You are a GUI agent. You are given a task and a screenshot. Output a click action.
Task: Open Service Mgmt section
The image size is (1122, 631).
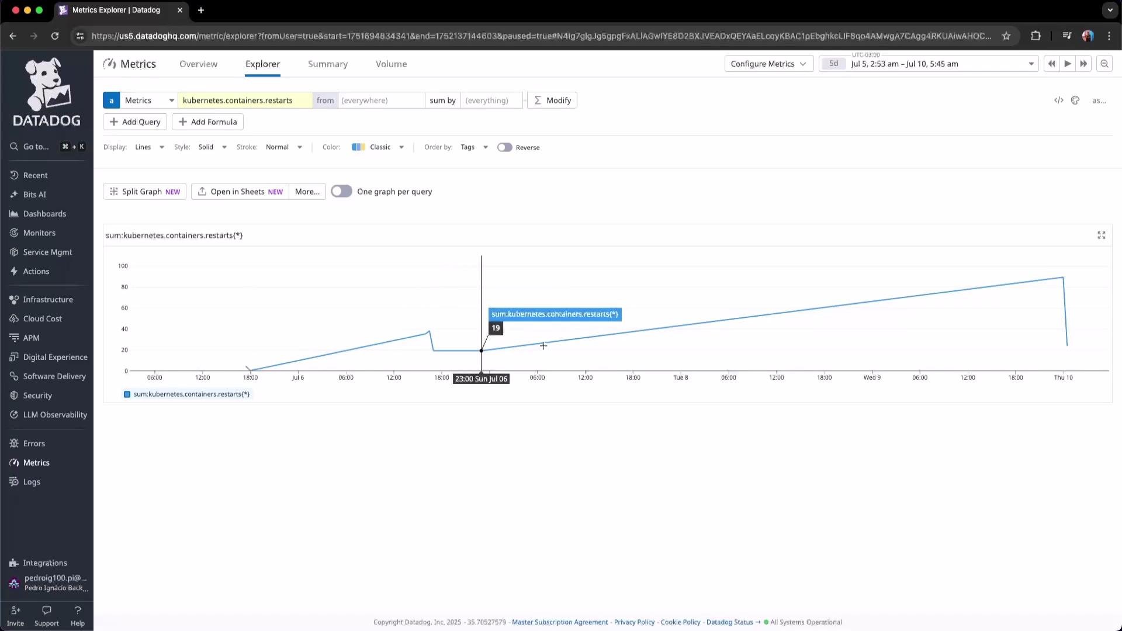coord(47,252)
